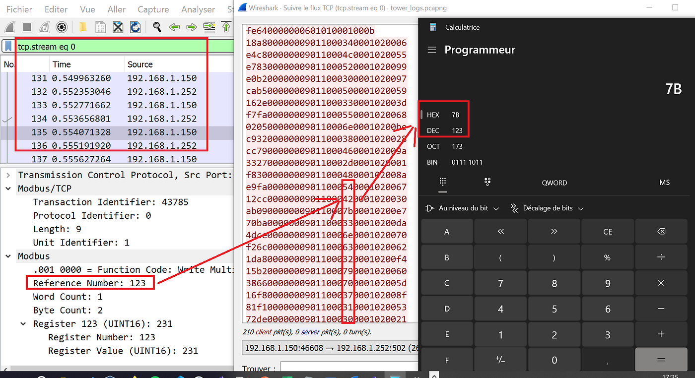This screenshot has height=378, width=695.
Task: Collapse Register 123 (UINT16) node
Action: (x=23, y=323)
